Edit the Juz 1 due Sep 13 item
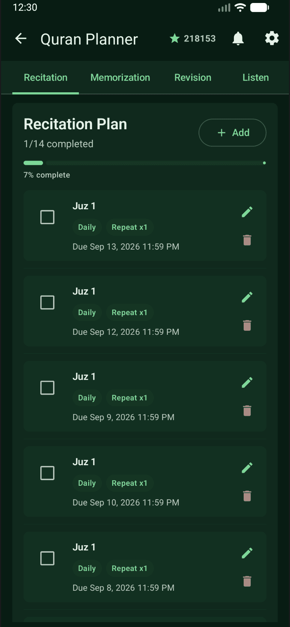 (x=247, y=212)
